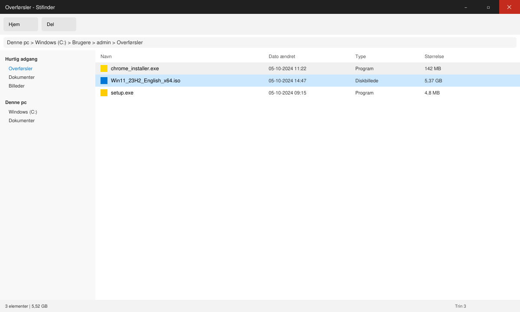Click the date 05-10-2024 09:15
This screenshot has height=312, width=520.
287,93
